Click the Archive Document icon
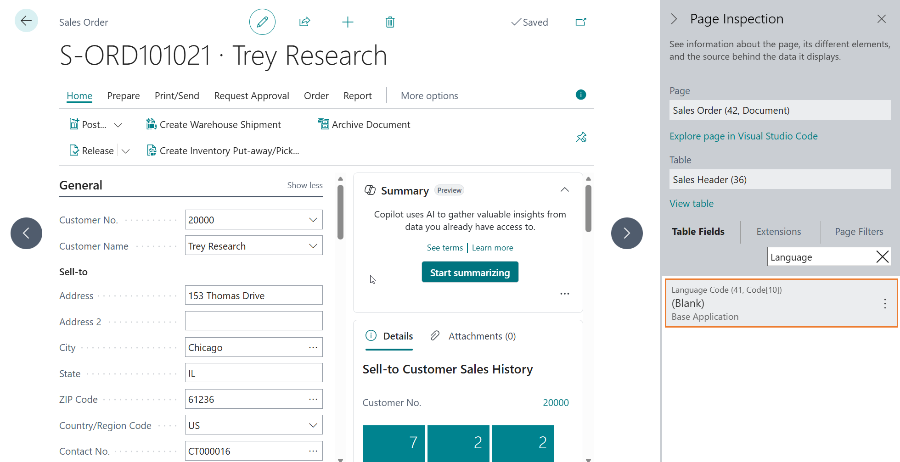 [323, 124]
